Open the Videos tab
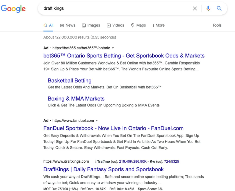235x191 pixels. pos(115,25)
